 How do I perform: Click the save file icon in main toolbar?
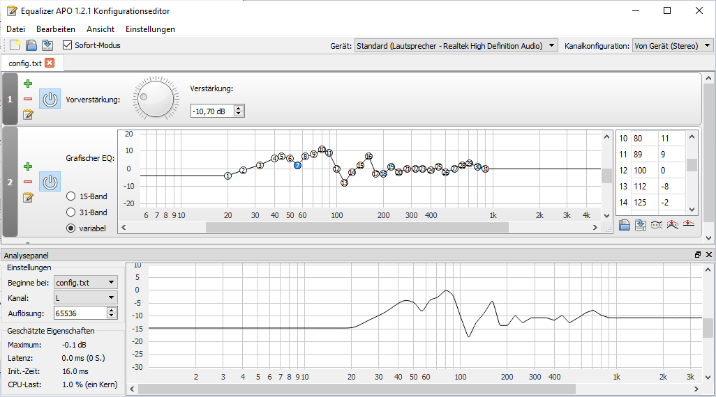[x=46, y=45]
